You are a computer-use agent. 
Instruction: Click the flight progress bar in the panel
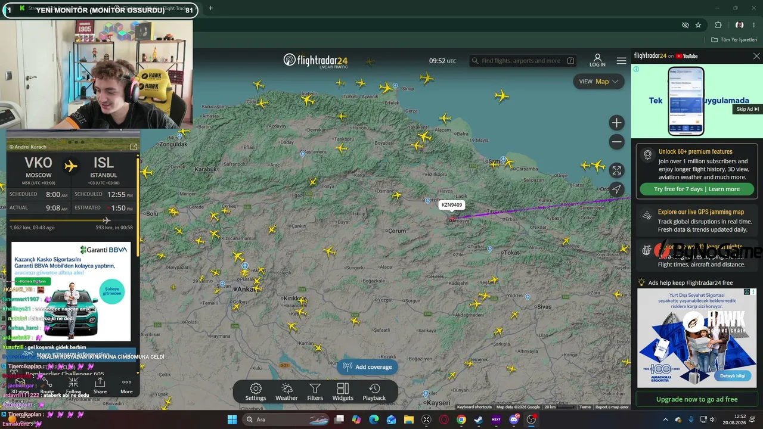click(x=71, y=220)
